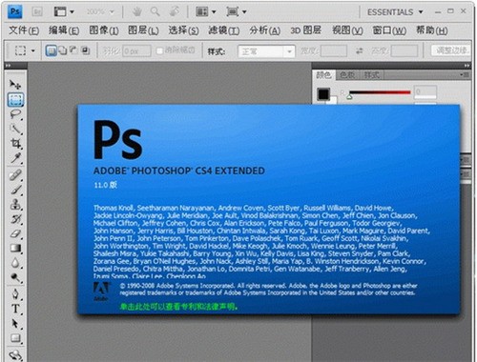Screen dimensions: 477x362
Task: Open the ESSENTIALS workspace switcher
Action: pyautogui.click(x=395, y=12)
